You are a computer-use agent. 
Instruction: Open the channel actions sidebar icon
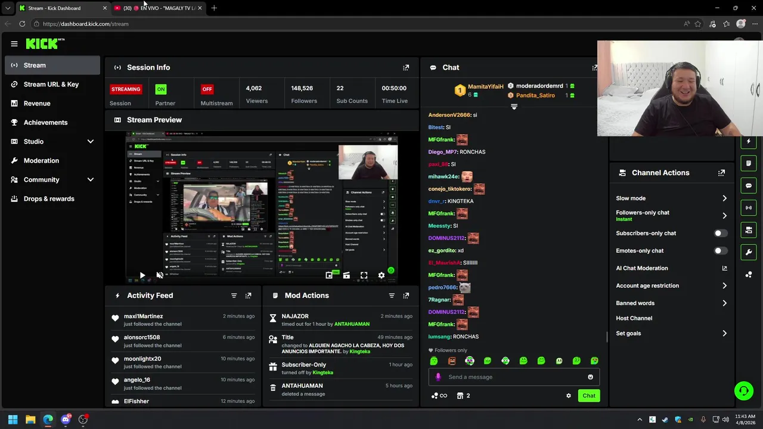[749, 230]
